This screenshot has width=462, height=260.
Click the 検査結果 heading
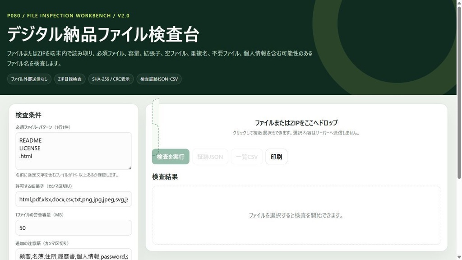165,176
